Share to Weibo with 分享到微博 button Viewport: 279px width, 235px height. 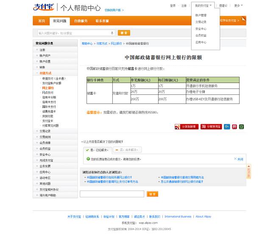coord(187,127)
